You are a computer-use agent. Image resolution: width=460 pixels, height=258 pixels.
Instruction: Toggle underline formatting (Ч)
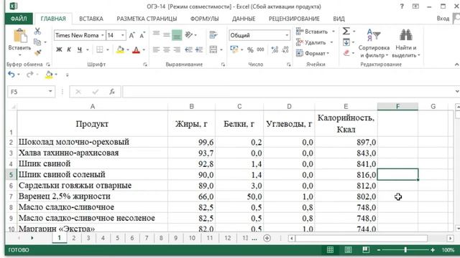[80, 49]
